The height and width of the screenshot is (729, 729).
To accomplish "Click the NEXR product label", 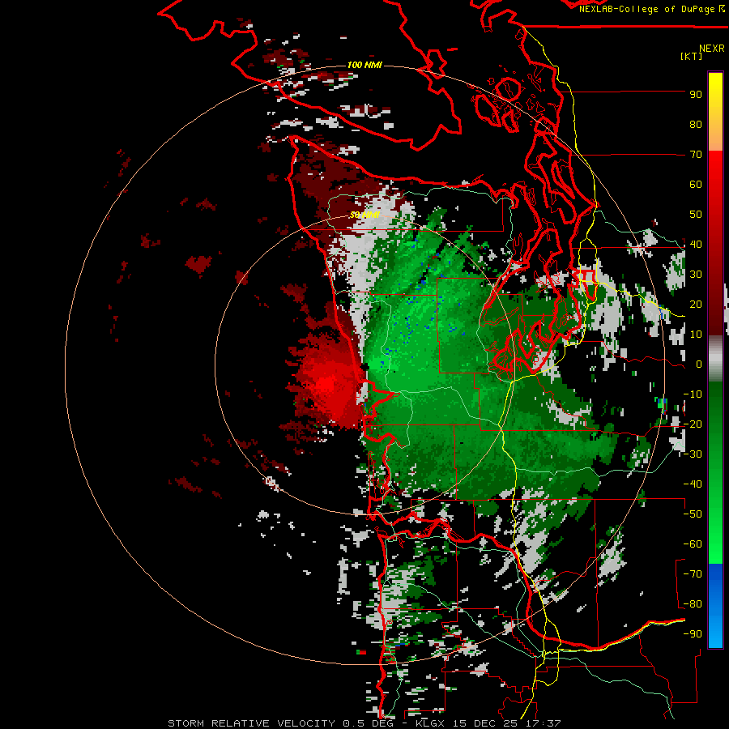I will tap(712, 49).
